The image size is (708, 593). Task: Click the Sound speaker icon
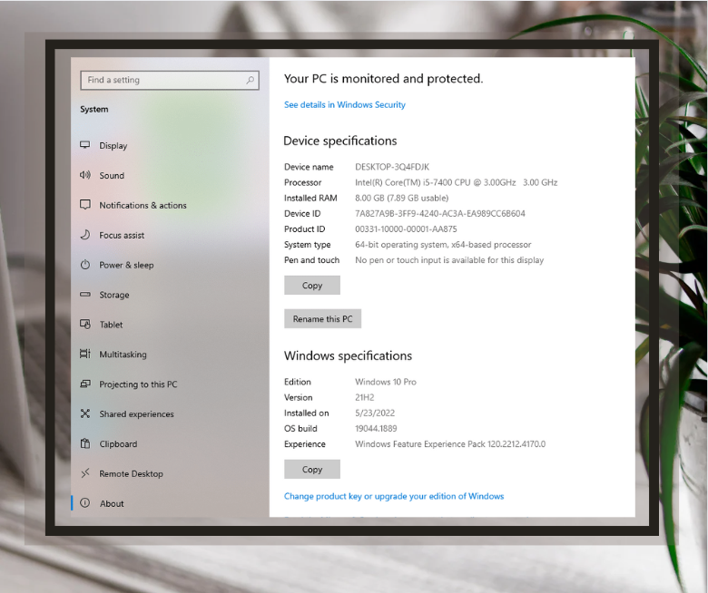coord(85,175)
